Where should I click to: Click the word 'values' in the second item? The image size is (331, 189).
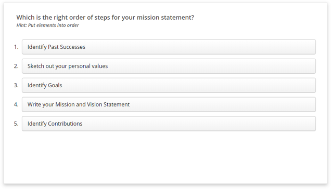(x=100, y=66)
